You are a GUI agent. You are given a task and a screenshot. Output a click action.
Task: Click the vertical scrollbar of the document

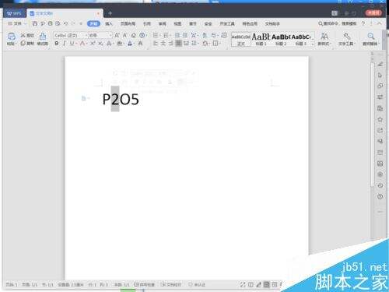coord(373,125)
